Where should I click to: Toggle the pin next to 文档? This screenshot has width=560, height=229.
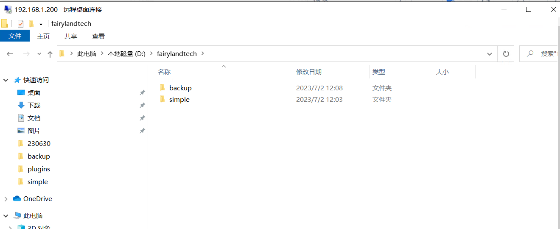[x=142, y=118]
